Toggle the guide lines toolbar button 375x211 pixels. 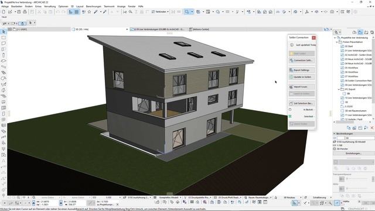click(70, 12)
